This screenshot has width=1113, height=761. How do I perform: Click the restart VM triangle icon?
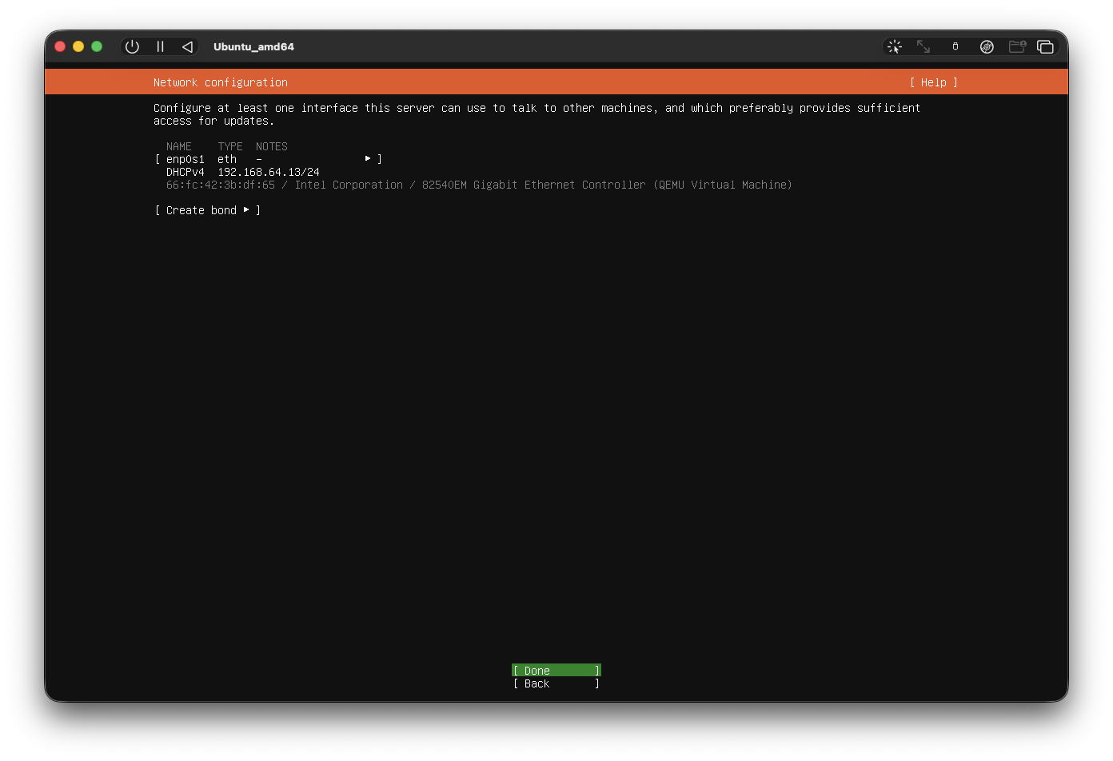tap(187, 47)
